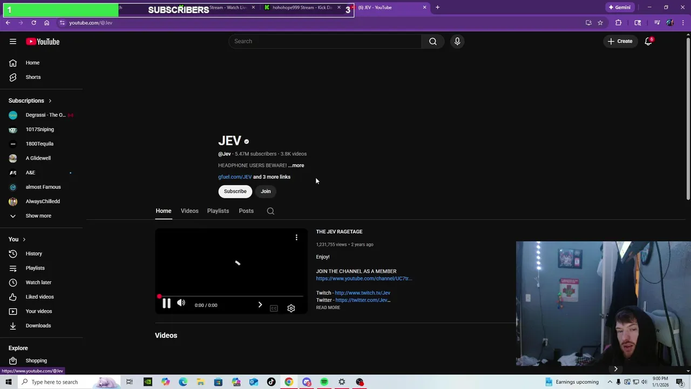Open THE JEV RAGETAGE video title
The image size is (691, 389).
point(339,232)
